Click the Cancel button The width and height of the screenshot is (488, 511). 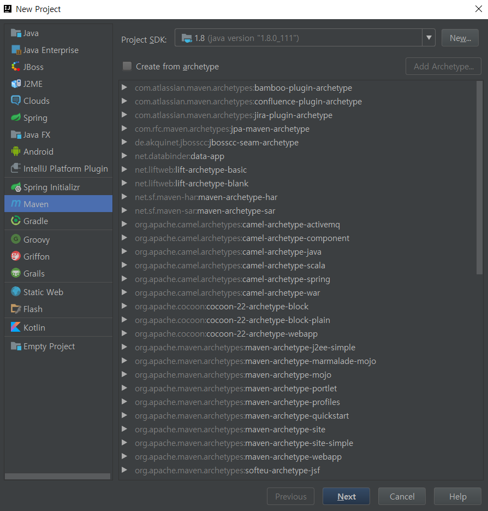pos(402,496)
